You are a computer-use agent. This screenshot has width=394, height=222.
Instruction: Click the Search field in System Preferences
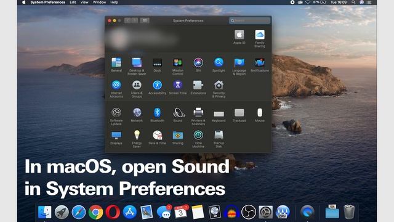coord(250,20)
